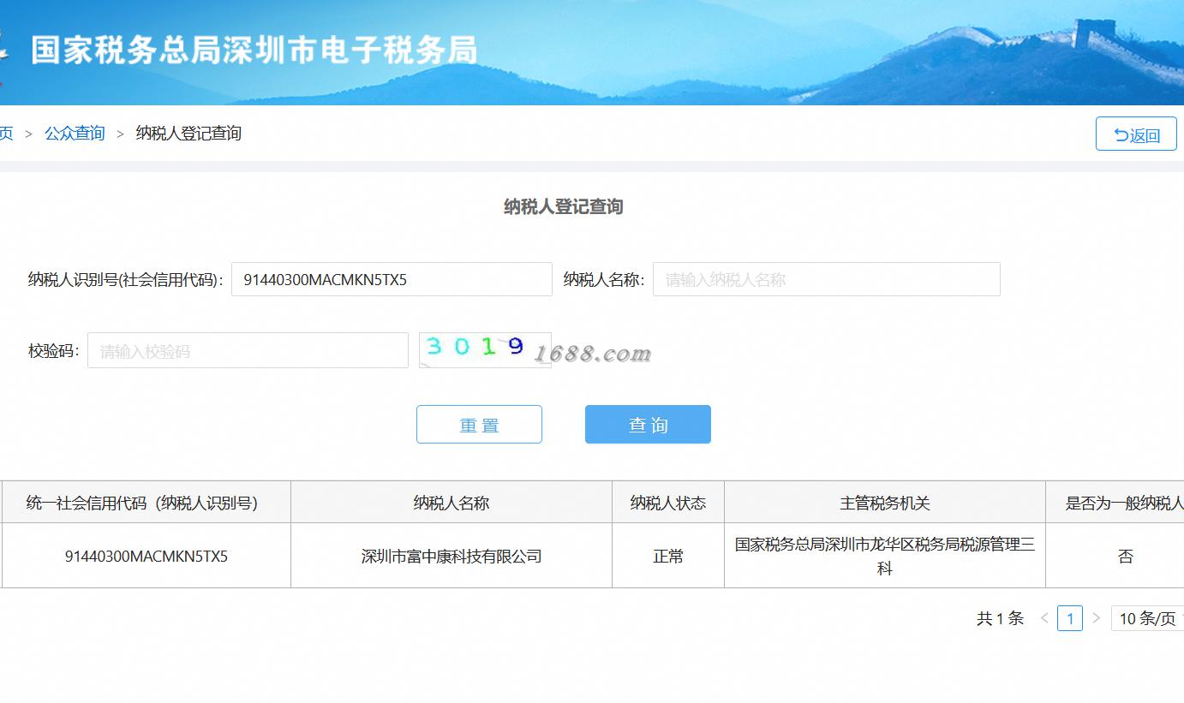
Task: Click the 纳税人名称 column header
Action: [451, 503]
